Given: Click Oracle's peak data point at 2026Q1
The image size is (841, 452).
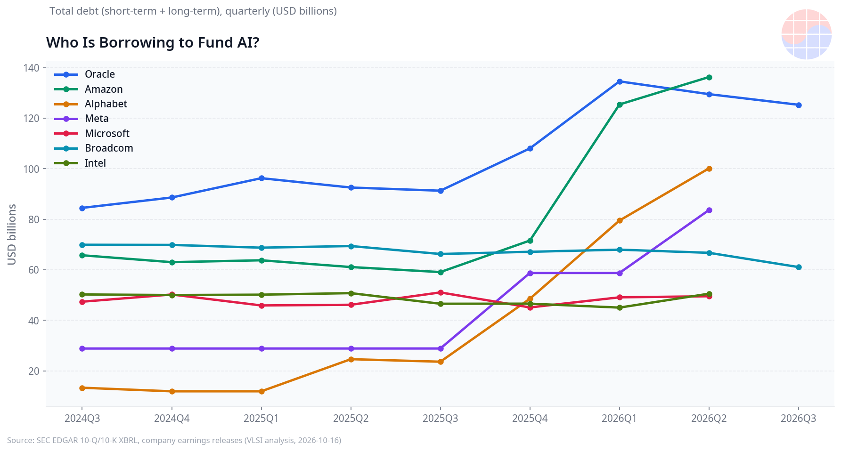Looking at the screenshot, I should (620, 81).
